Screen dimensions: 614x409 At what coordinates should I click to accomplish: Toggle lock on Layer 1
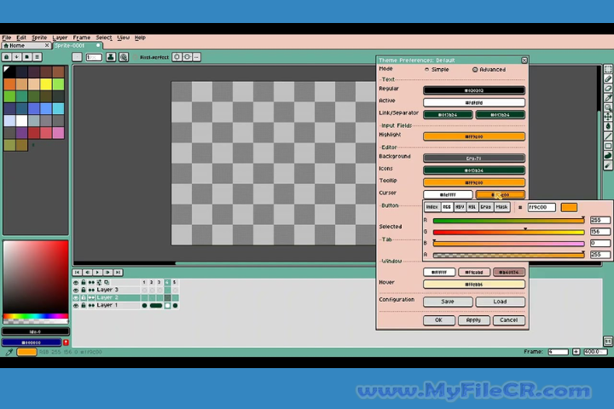pyautogui.click(x=84, y=305)
